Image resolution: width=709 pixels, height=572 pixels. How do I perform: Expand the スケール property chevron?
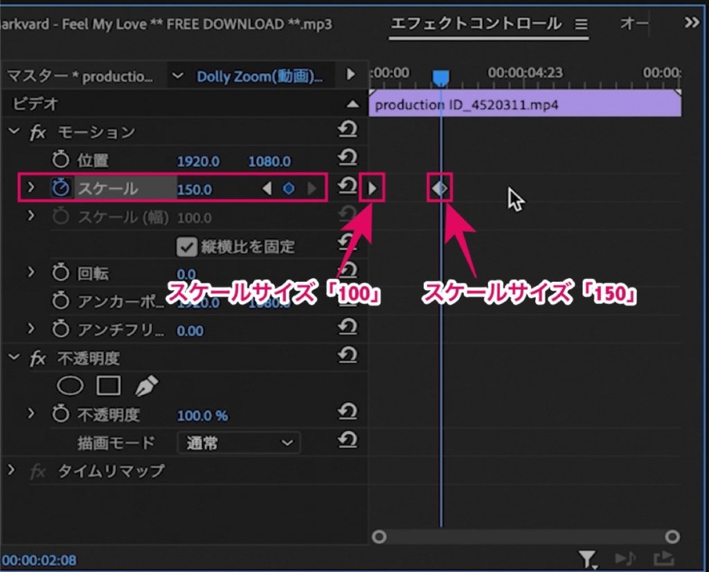pos(30,187)
